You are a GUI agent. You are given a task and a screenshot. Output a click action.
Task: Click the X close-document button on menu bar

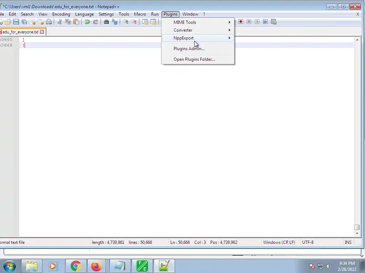point(358,14)
